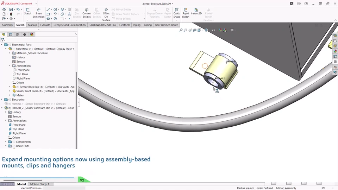Click the Home icon in quick toolbar

pyautogui.click(x=4, y=9)
